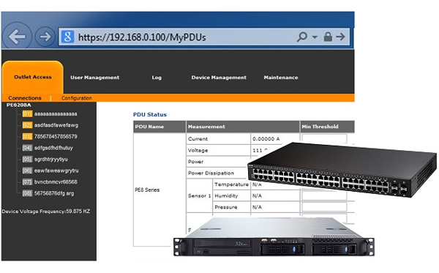Select outlet named asdfasdfawefawg

[x=56, y=125]
